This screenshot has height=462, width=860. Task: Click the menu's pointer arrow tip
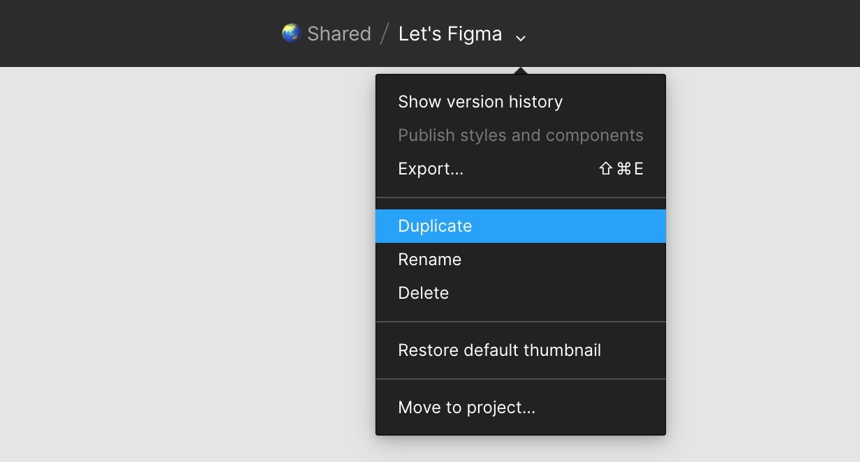pyautogui.click(x=520, y=70)
